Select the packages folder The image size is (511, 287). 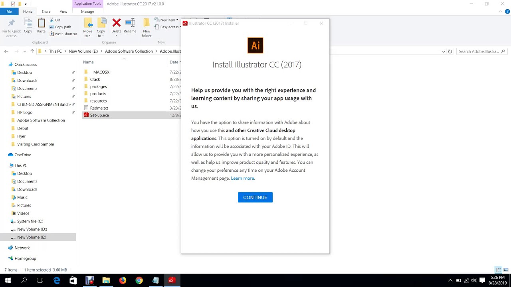pyautogui.click(x=98, y=86)
